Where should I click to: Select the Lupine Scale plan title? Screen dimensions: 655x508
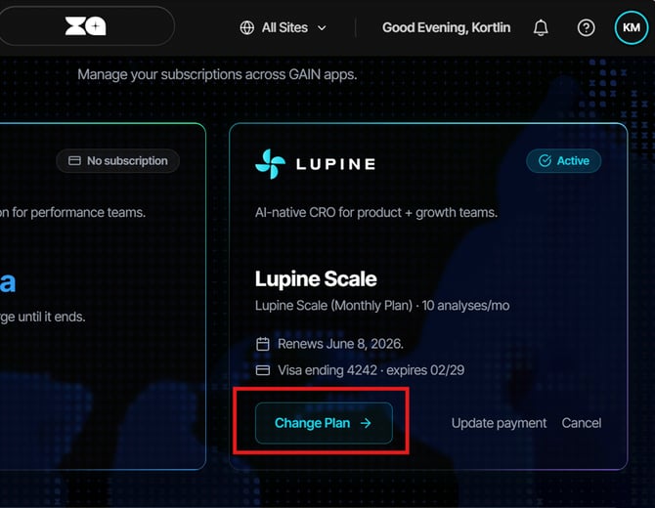coord(316,278)
